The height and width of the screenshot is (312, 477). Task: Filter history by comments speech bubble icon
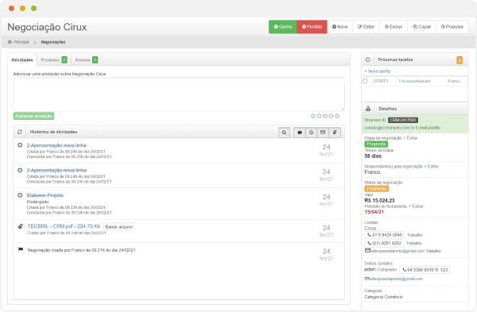click(x=300, y=133)
